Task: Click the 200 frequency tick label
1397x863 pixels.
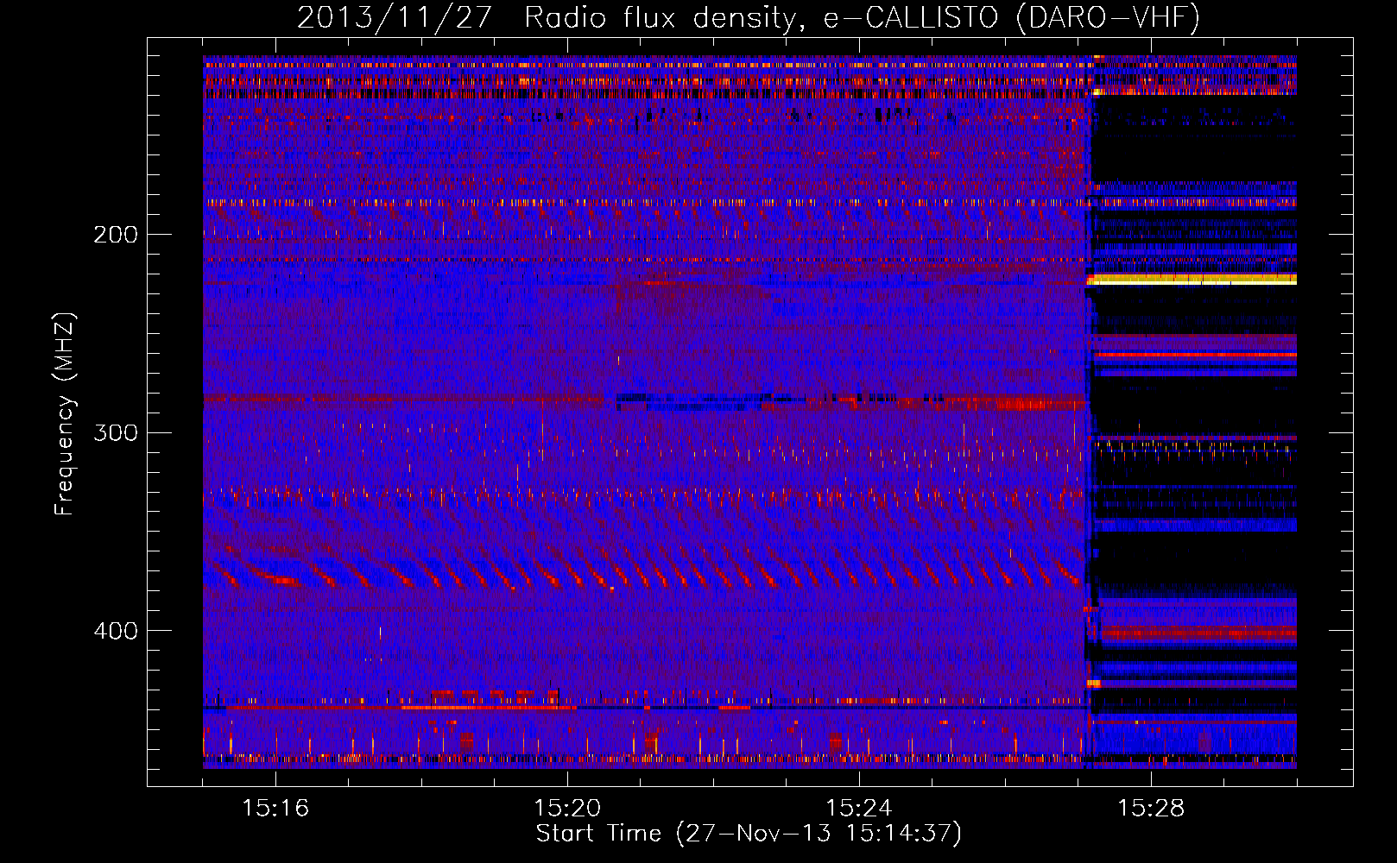Action: [115, 235]
